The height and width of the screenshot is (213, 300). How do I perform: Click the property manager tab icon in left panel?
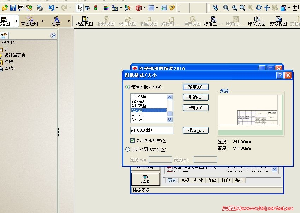pyautogui.click(x=4, y=36)
